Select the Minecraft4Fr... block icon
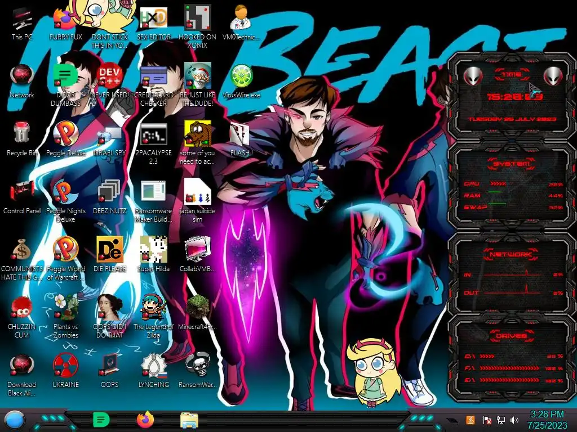Viewport: 577px width, 432px height. click(x=198, y=313)
